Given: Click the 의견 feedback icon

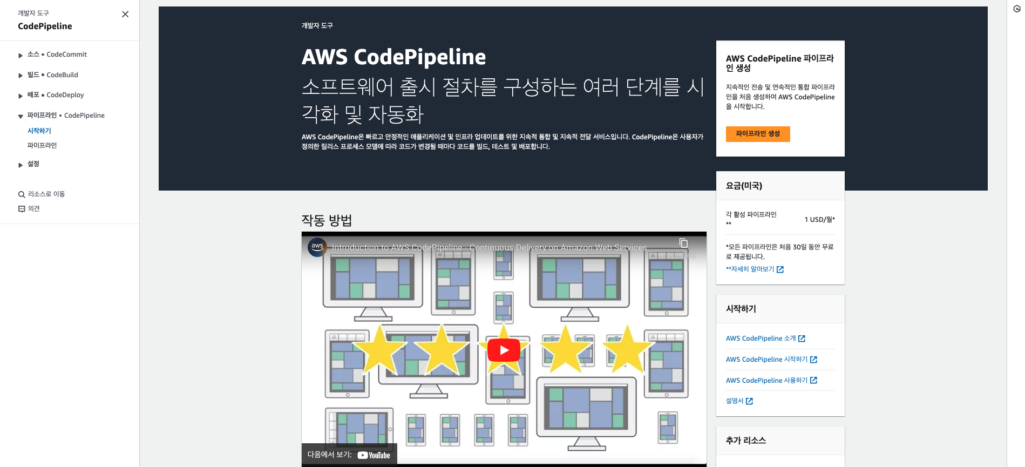Looking at the screenshot, I should click(x=22, y=209).
